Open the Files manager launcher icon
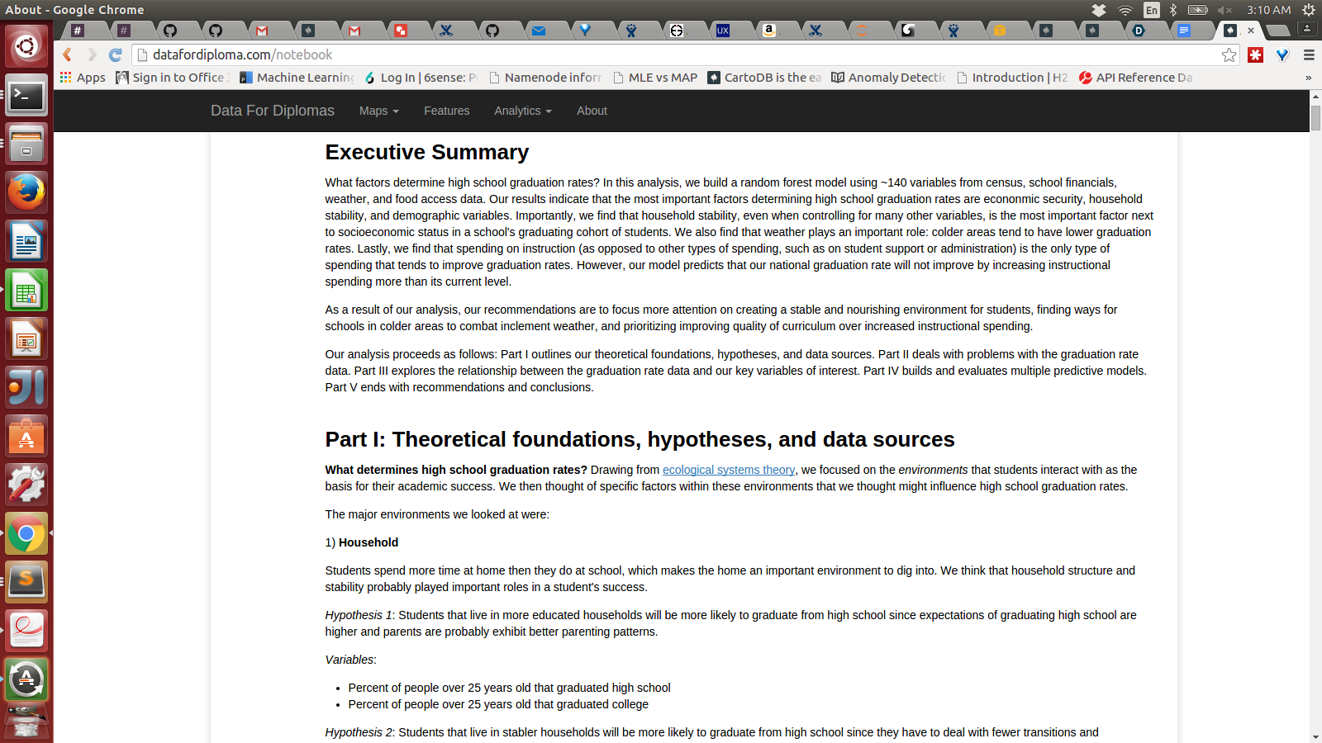 click(x=26, y=144)
